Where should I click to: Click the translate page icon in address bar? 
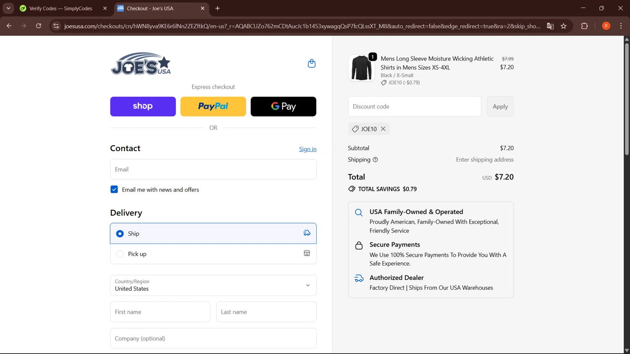pos(550,26)
